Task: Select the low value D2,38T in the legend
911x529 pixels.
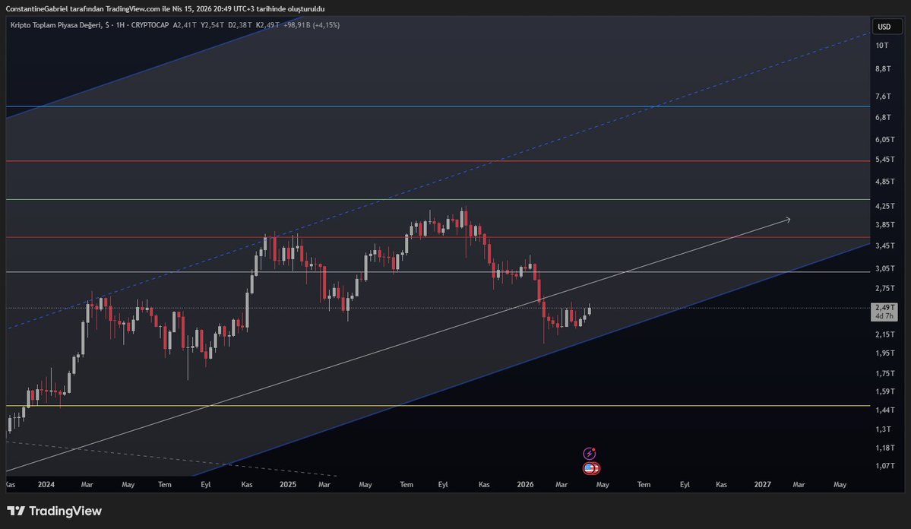Action: click(239, 25)
